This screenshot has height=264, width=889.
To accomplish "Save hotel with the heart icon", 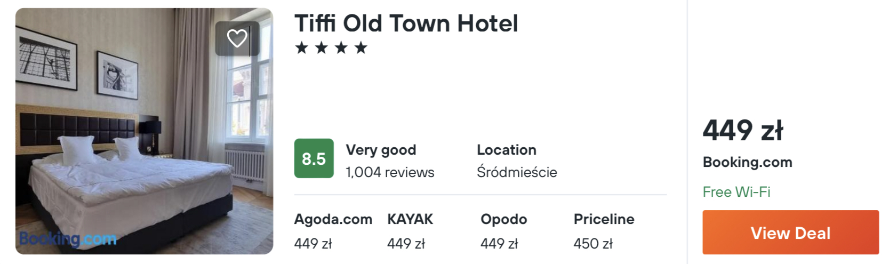I will [237, 38].
